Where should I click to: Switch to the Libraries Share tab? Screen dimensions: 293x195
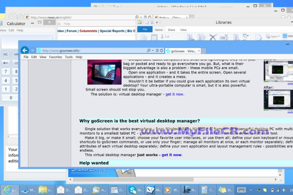171,30
